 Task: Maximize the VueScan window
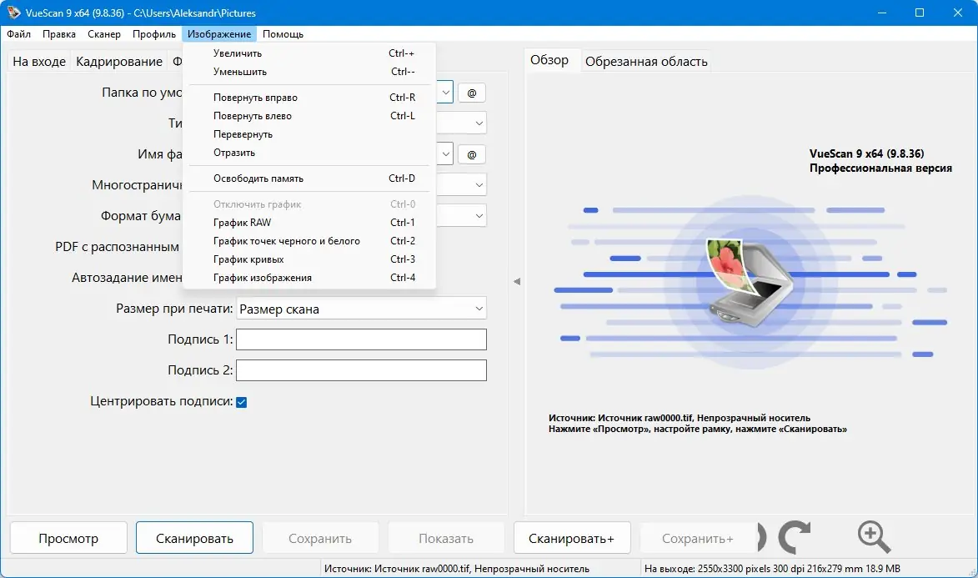(920, 13)
